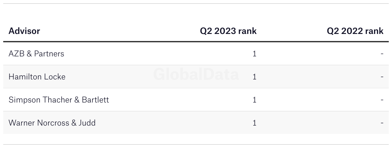Click Warner Norcross & Judd's Q2 2023 rank
The image size is (392, 148).
coord(254,123)
